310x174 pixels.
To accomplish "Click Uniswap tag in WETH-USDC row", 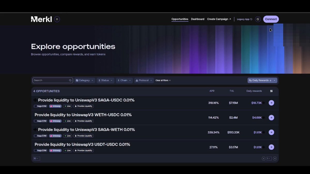I will click(x=55, y=121).
